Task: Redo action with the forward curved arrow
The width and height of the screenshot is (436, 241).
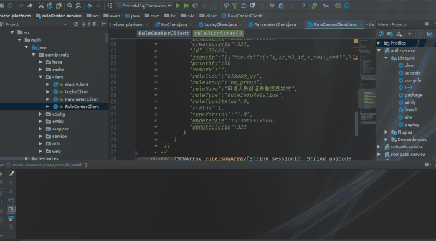Action: 30,6
